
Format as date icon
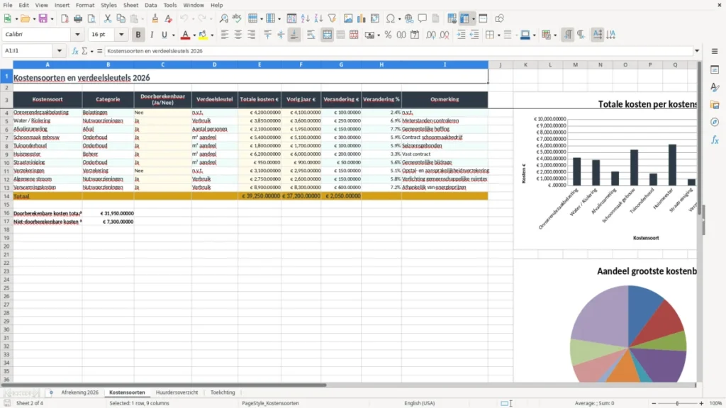(415, 35)
